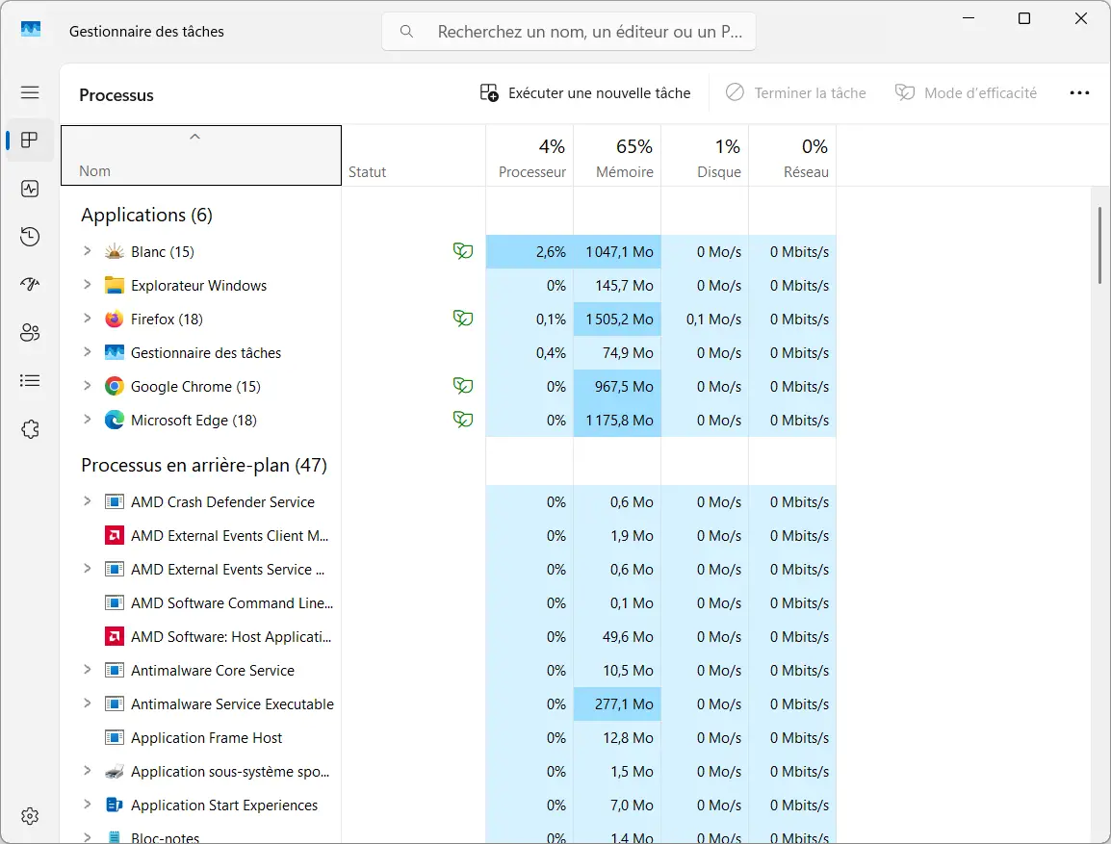Open the Services puzzle sidebar icon
This screenshot has height=844, width=1111.
pos(30,429)
